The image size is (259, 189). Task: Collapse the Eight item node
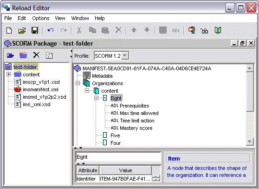[96, 98]
